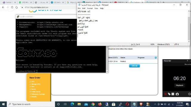Click the browser forward arrow
Viewport: 191px width, 107px height.
(7, 7)
